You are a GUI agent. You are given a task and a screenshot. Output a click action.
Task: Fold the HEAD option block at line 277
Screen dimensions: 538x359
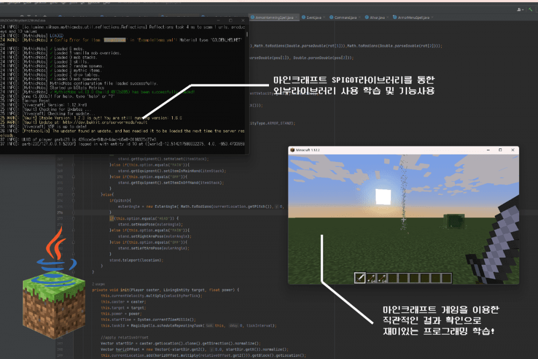pyautogui.click(x=73, y=219)
